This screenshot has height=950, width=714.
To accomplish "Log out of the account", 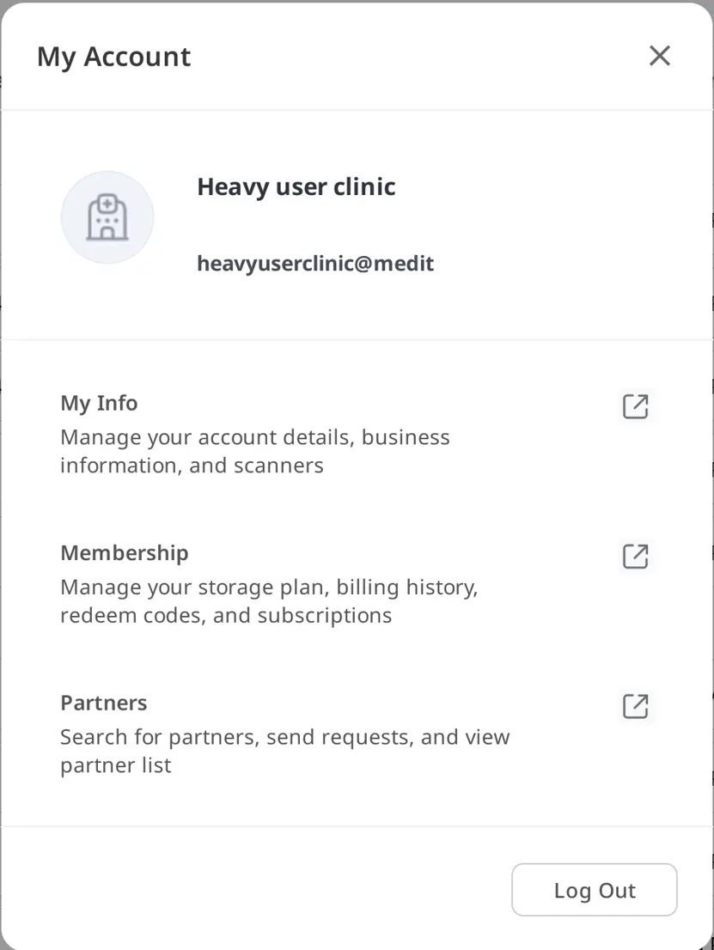I will pyautogui.click(x=594, y=889).
